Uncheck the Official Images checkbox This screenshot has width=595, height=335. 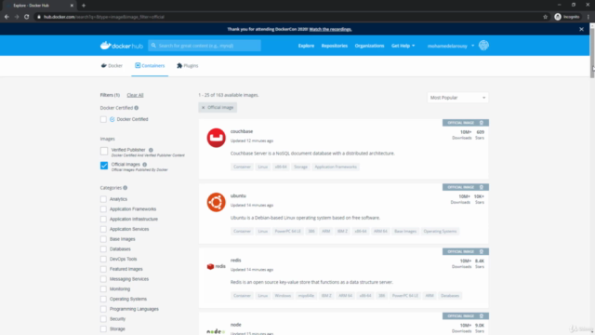[104, 166]
